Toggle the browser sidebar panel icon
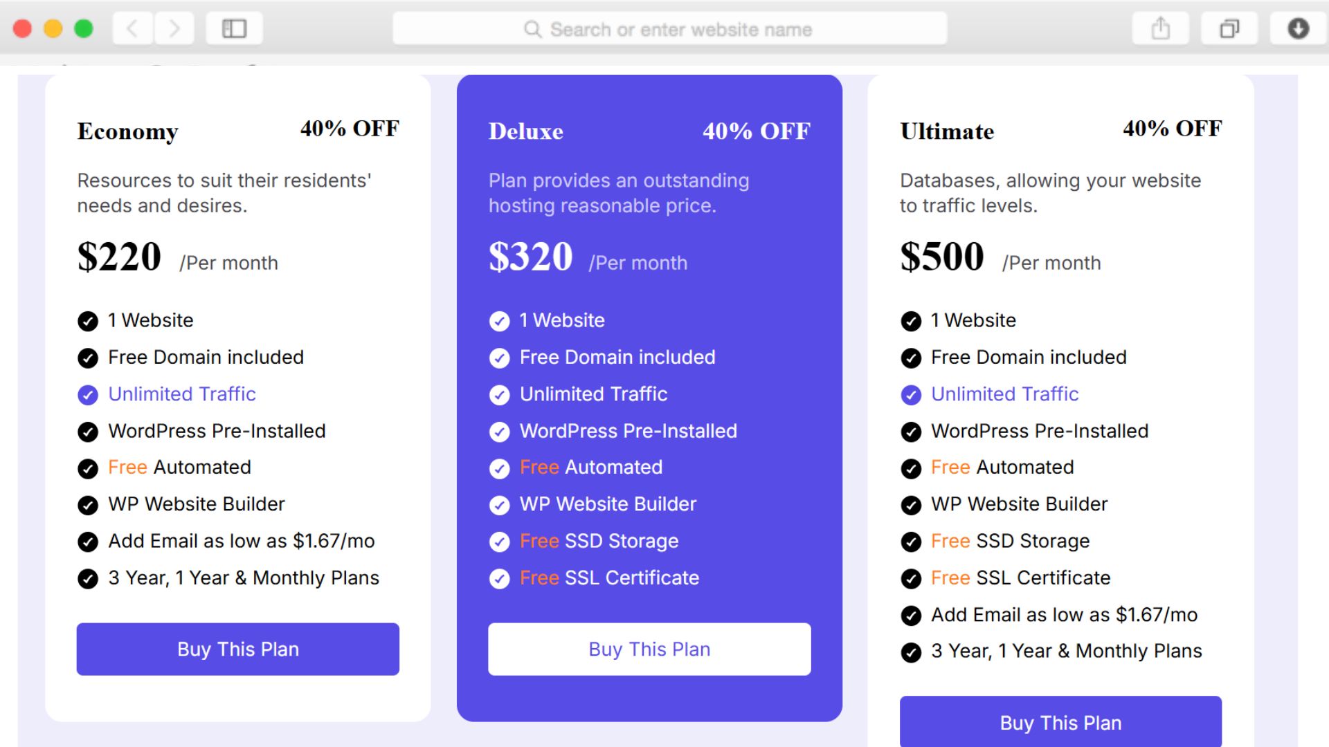The width and height of the screenshot is (1329, 747). click(234, 29)
